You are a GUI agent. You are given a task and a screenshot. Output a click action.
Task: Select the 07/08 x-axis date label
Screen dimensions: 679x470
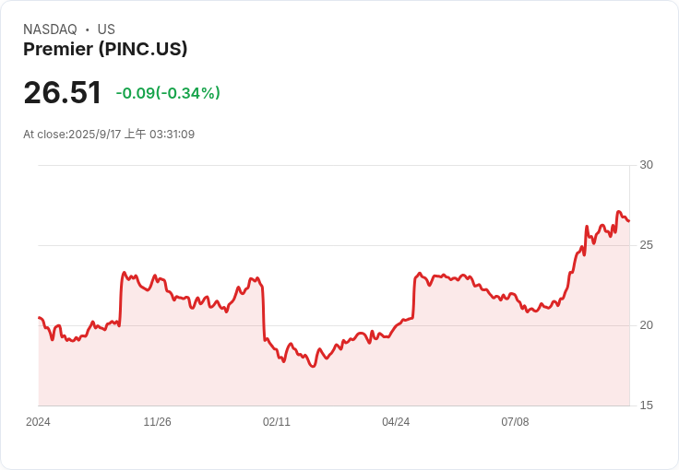[515, 422]
